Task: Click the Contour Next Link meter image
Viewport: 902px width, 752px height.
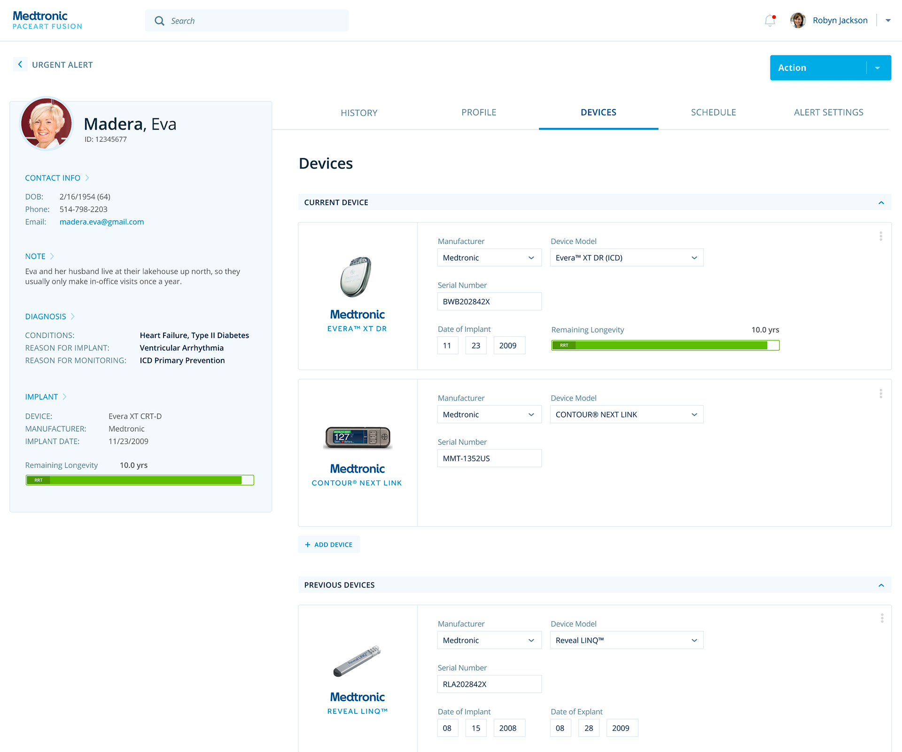Action: point(358,437)
